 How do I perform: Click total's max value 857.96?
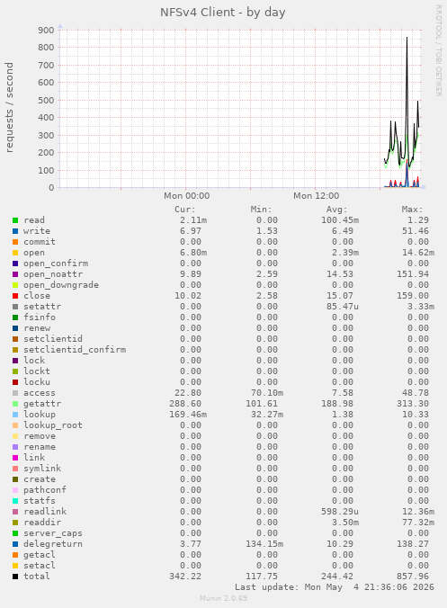point(413,577)
